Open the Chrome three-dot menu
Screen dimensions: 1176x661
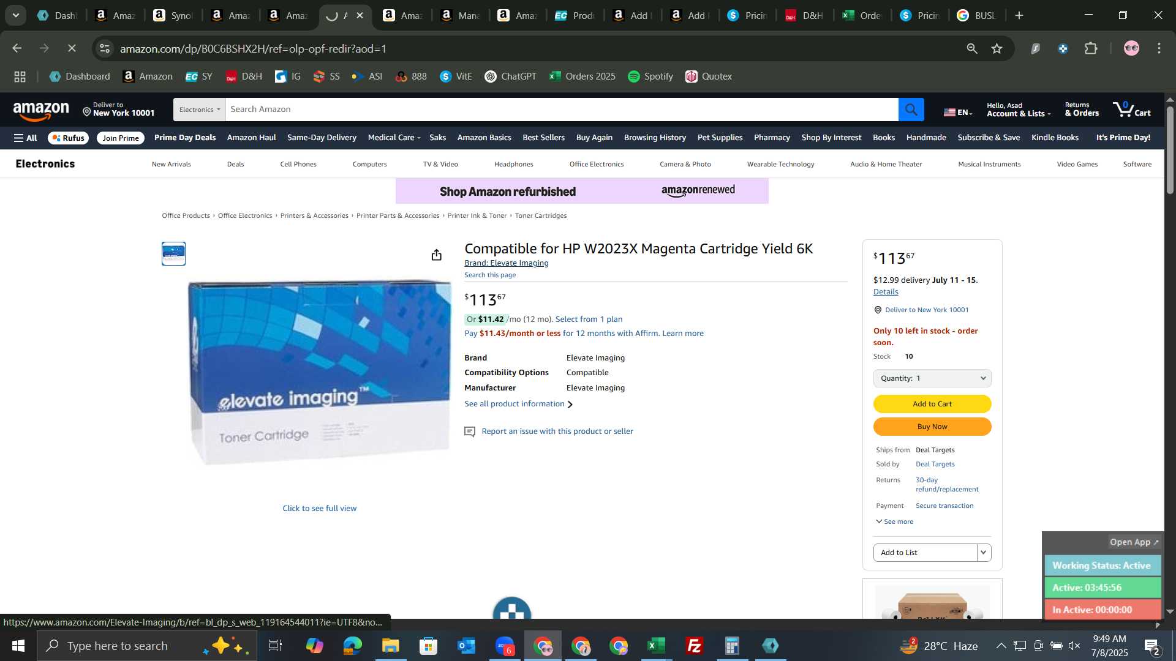(x=1159, y=48)
